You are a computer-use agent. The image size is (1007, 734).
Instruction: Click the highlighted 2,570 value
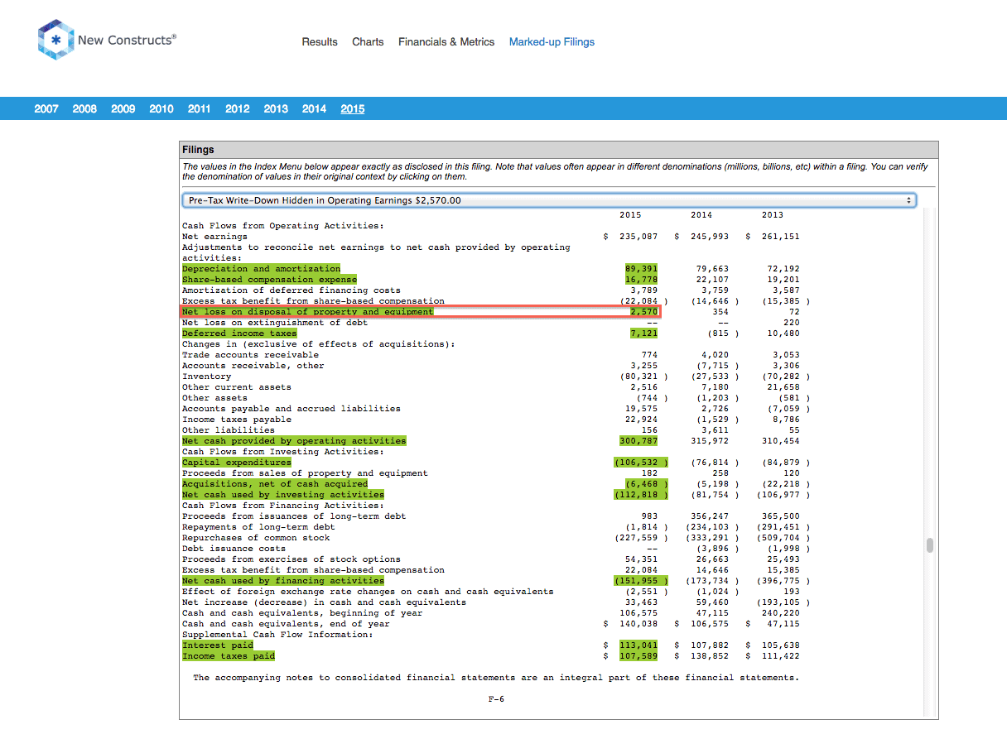644,312
